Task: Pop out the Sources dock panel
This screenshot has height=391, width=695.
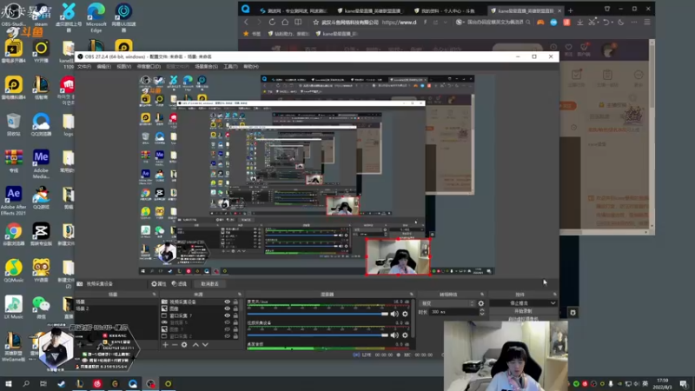Action: coord(240,295)
